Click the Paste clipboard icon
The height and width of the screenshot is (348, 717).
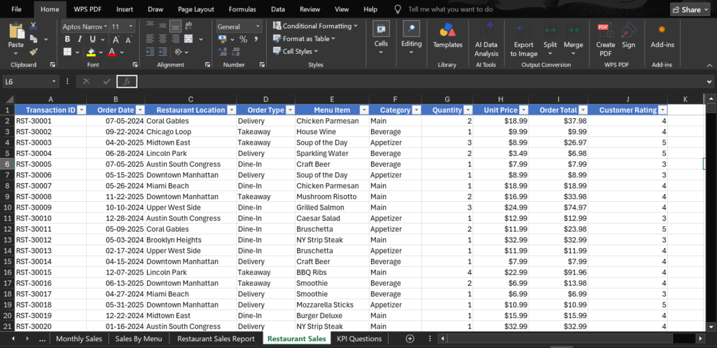point(16,31)
